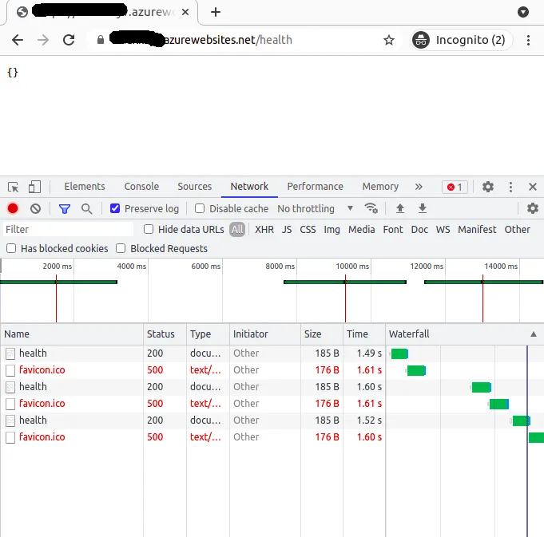Screen dimensions: 544x537
Task: Open the No throttling dropdown
Action: pos(315,208)
